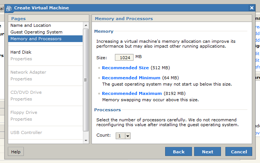Select Recommended Size memory link
Screen dimensions: 260x163
coord(125,68)
